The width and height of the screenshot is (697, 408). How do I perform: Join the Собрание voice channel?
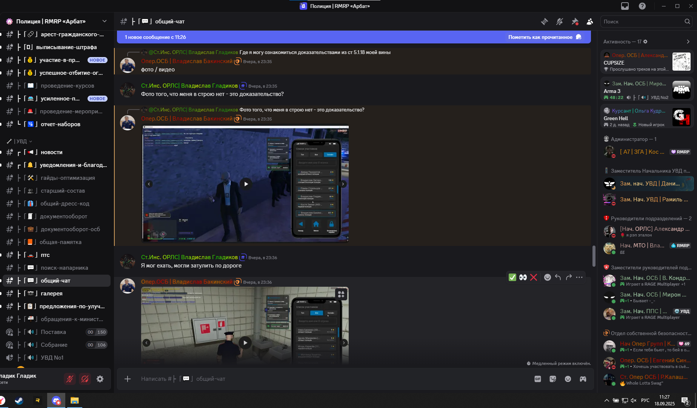pyautogui.click(x=57, y=345)
